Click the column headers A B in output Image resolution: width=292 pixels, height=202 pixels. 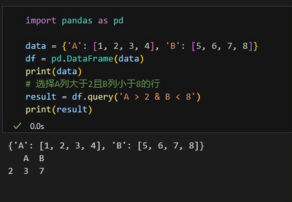click(x=33, y=158)
